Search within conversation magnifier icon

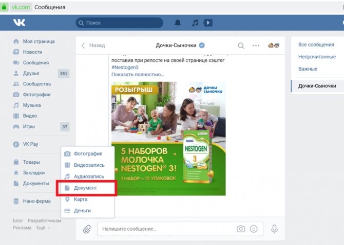click(x=241, y=46)
